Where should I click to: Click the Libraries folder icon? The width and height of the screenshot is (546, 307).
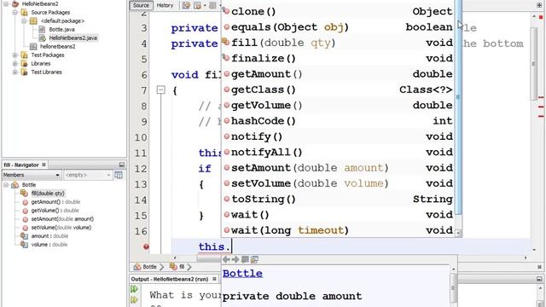[x=24, y=64]
